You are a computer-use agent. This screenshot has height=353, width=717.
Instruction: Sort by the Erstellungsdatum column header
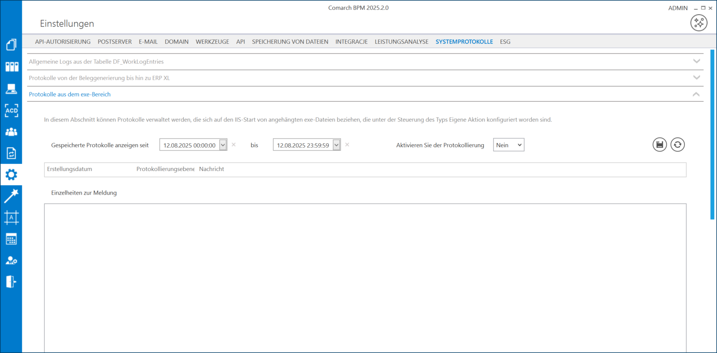pos(70,169)
